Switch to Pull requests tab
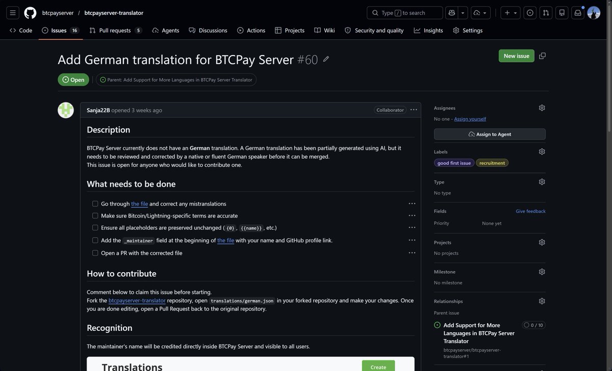The width and height of the screenshot is (612, 371). 115,31
